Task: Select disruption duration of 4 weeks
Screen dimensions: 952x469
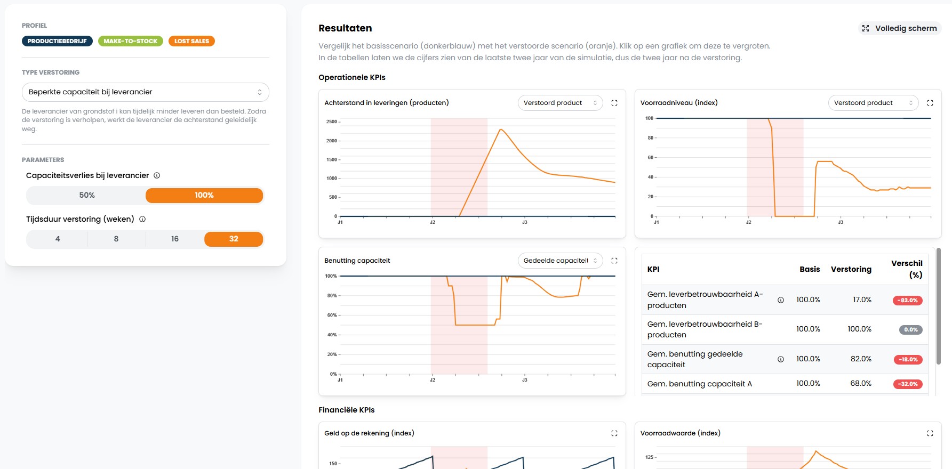Action: 58,239
